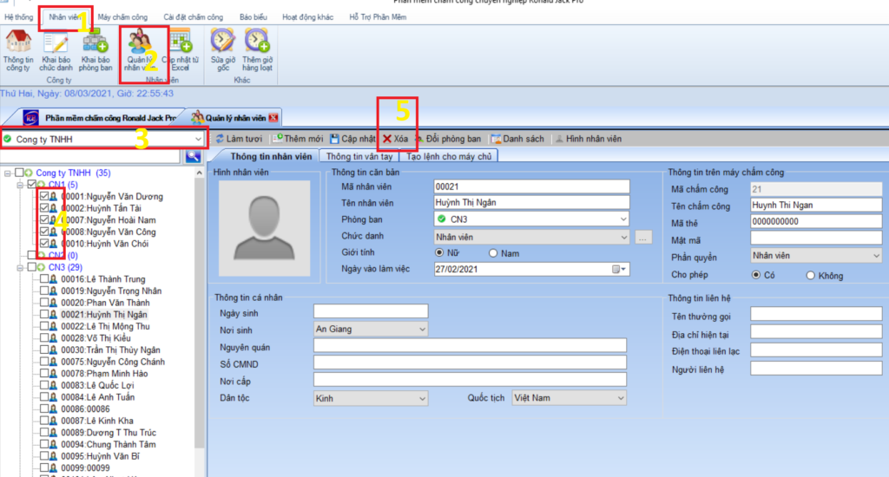Select employee 00030:Trần Thị Thùy Ngân
Screen dimensions: 889x477
pyautogui.click(x=110, y=350)
